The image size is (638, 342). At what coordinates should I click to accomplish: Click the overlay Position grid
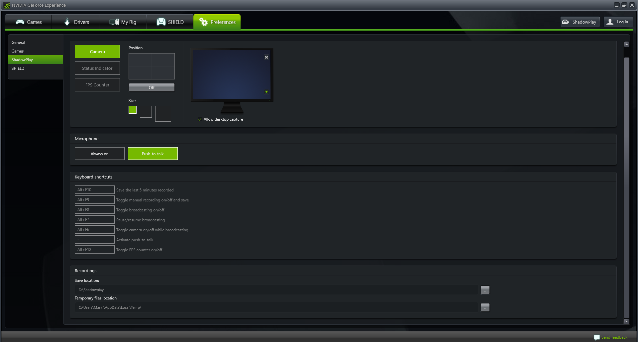click(x=152, y=66)
